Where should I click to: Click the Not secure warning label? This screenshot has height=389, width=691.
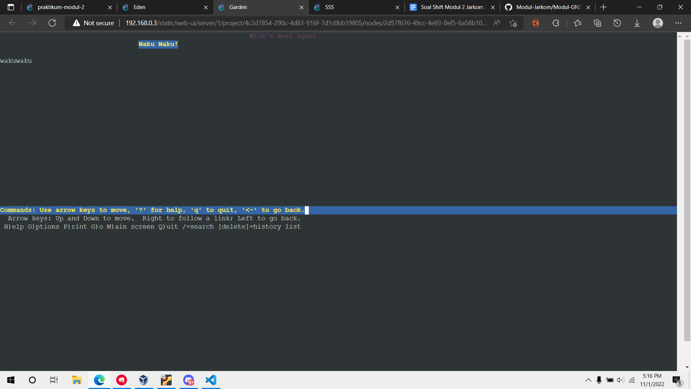click(x=94, y=23)
